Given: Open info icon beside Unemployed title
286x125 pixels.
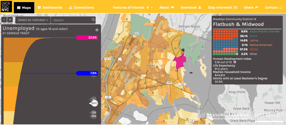Looking at the screenshot, I should pyautogui.click(x=97, y=30).
